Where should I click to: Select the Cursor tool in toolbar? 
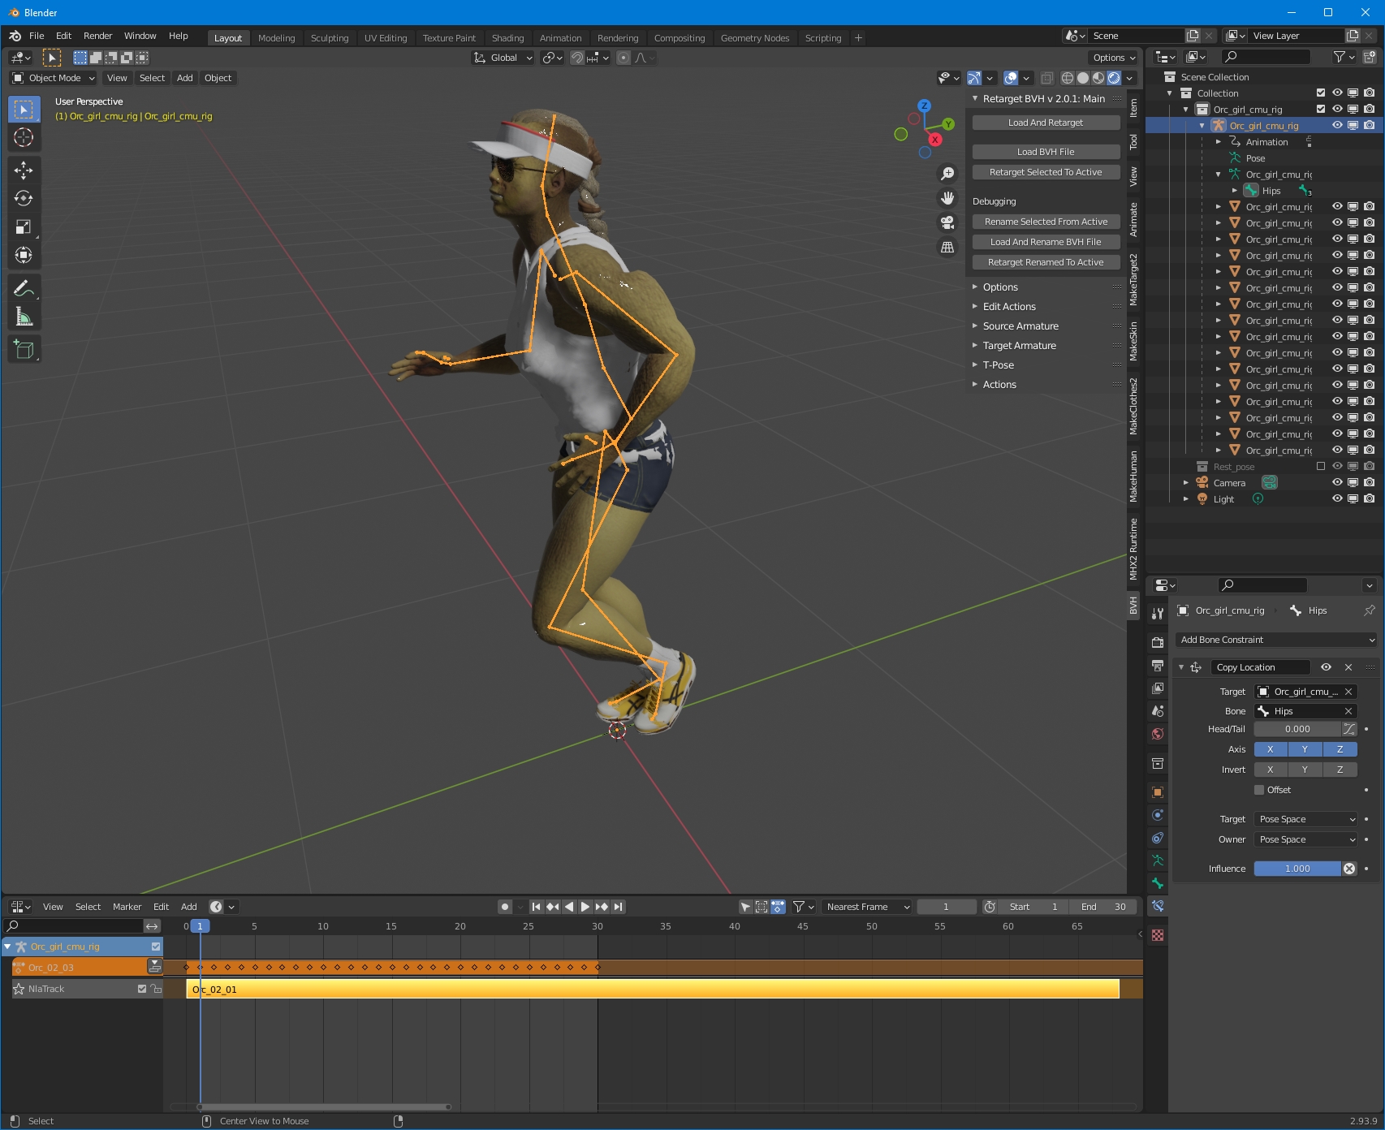click(x=24, y=137)
